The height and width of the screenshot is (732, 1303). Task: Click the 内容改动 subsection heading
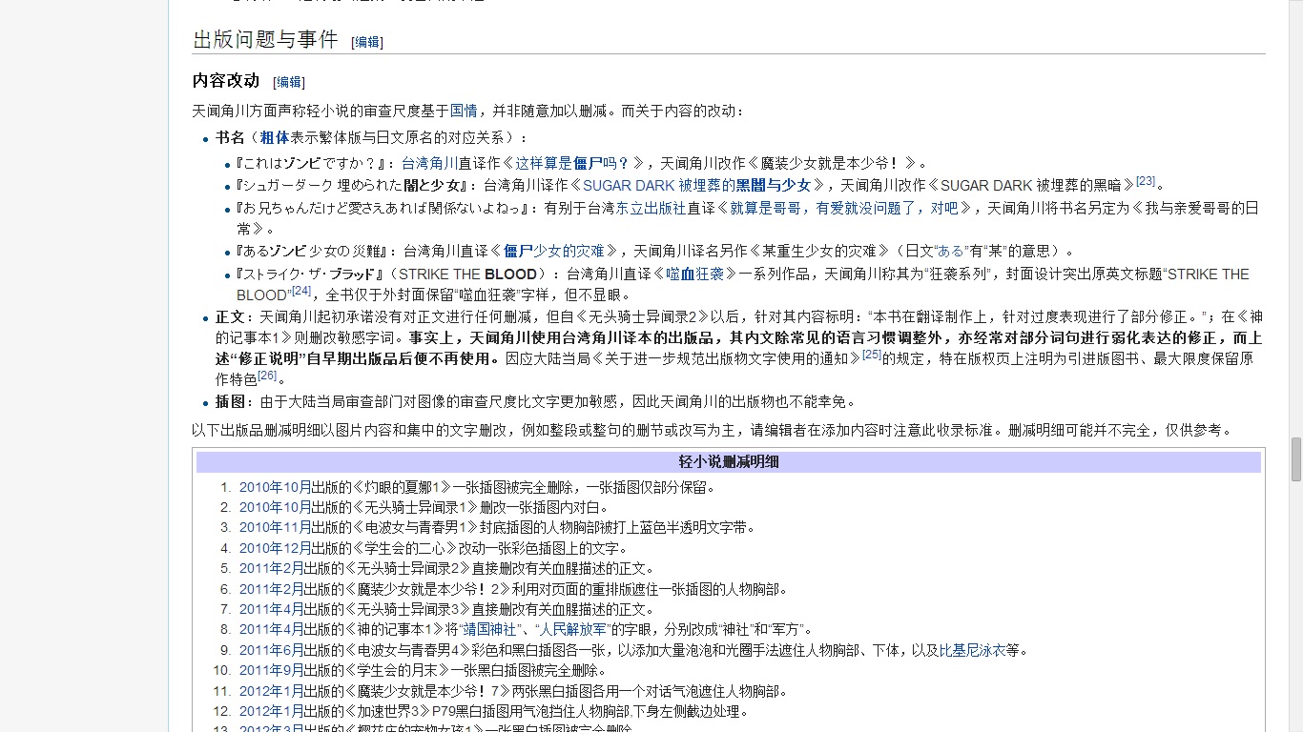[226, 81]
